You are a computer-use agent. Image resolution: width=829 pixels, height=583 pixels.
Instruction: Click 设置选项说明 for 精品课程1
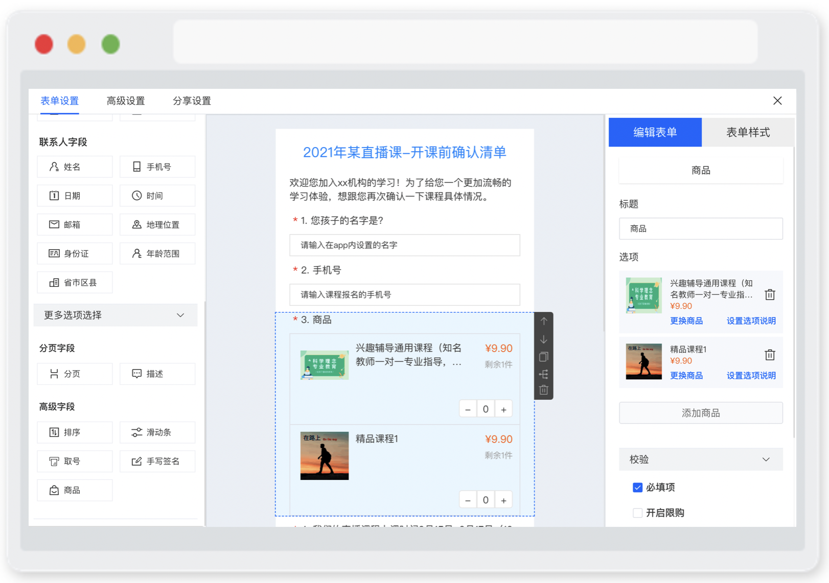coord(751,376)
